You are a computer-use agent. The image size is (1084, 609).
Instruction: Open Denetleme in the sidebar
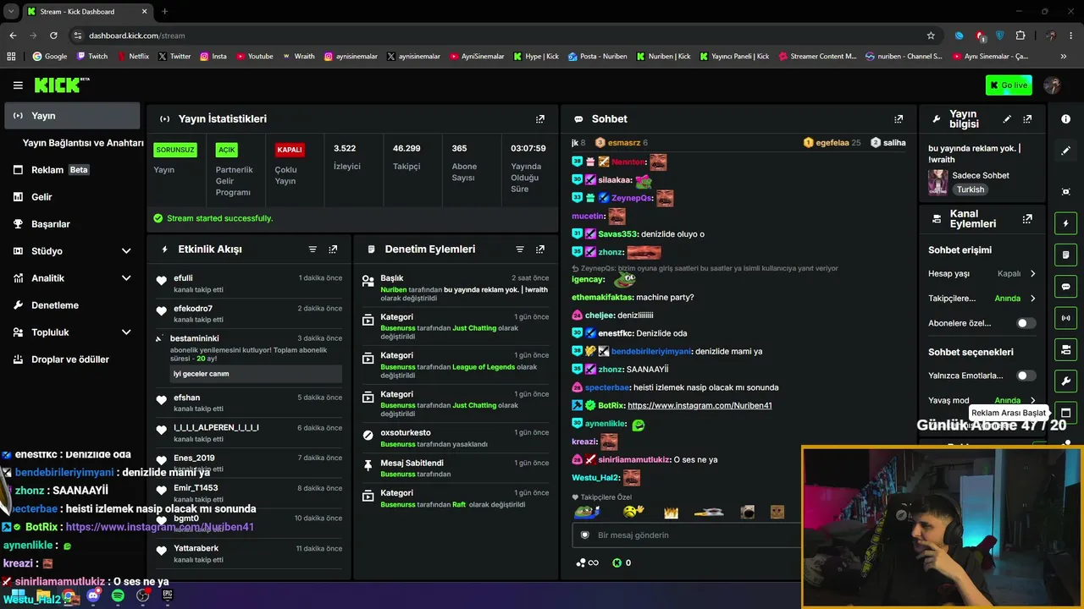point(72,305)
